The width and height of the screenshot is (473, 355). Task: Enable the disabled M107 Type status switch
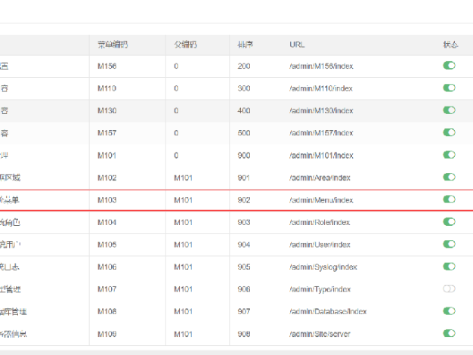(x=450, y=289)
